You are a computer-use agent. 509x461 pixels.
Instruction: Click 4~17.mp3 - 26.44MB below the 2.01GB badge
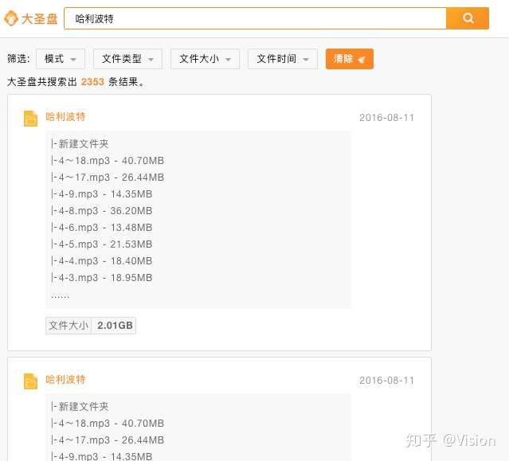click(x=108, y=440)
